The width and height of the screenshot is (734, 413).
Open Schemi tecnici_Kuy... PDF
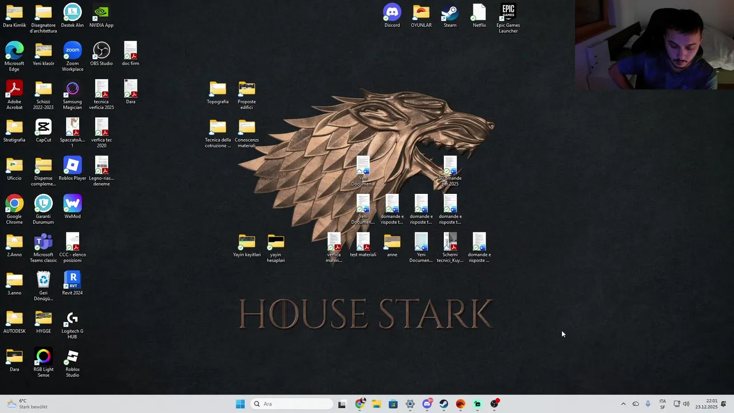(x=450, y=248)
